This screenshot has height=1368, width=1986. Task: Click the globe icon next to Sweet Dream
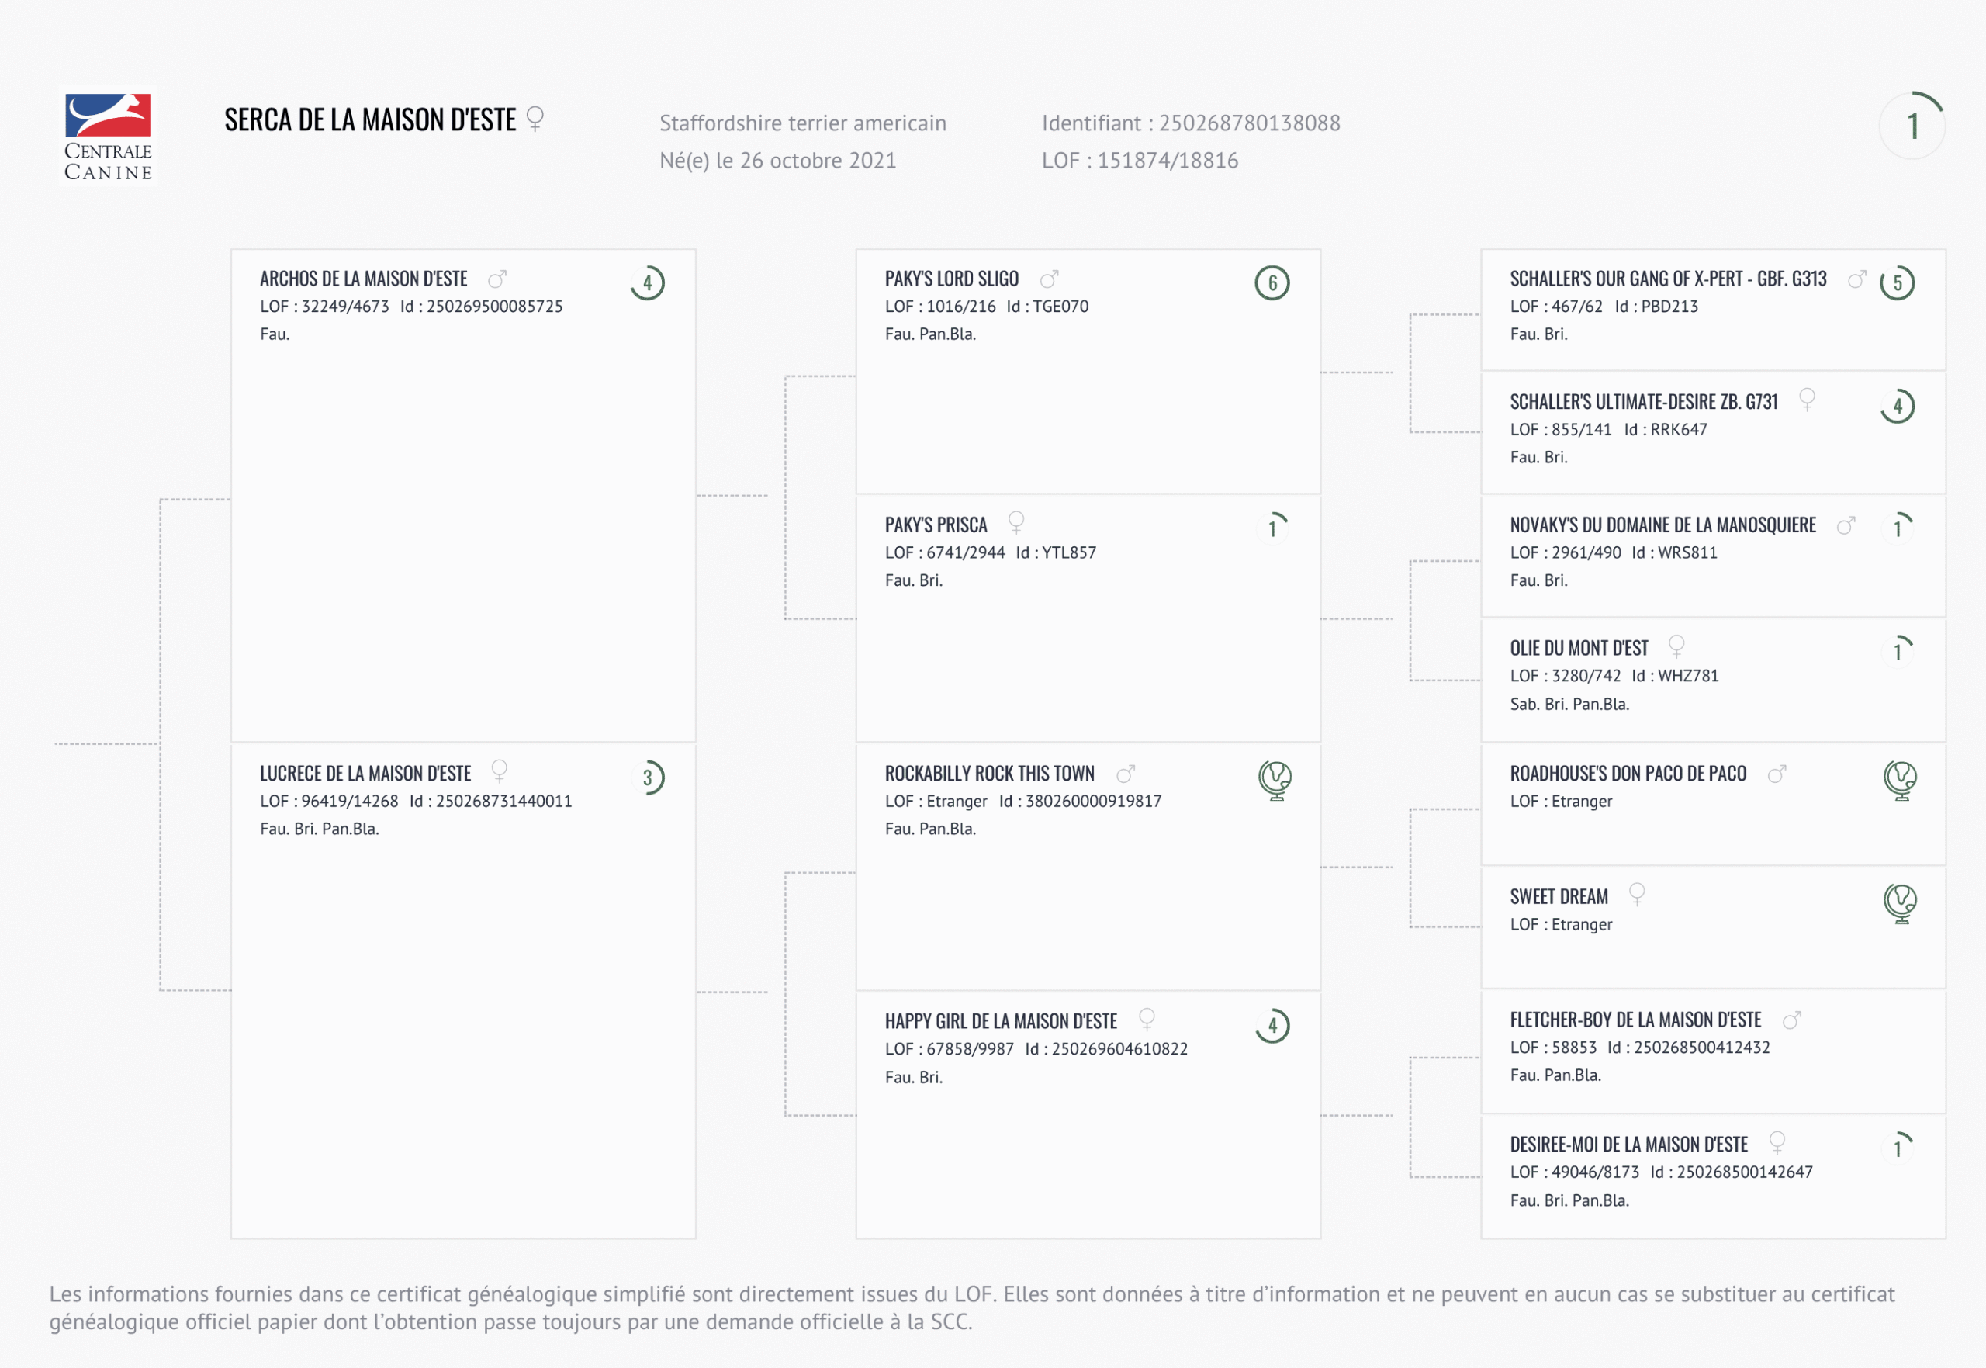click(x=1899, y=903)
